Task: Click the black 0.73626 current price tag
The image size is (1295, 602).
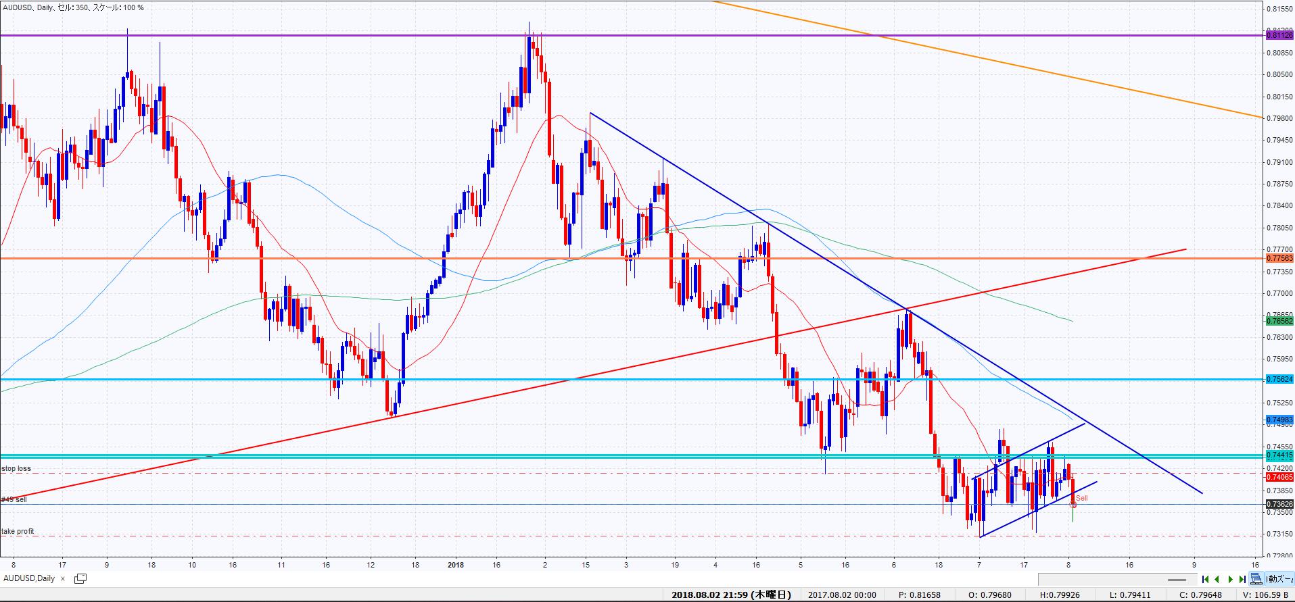Action: tap(1279, 504)
